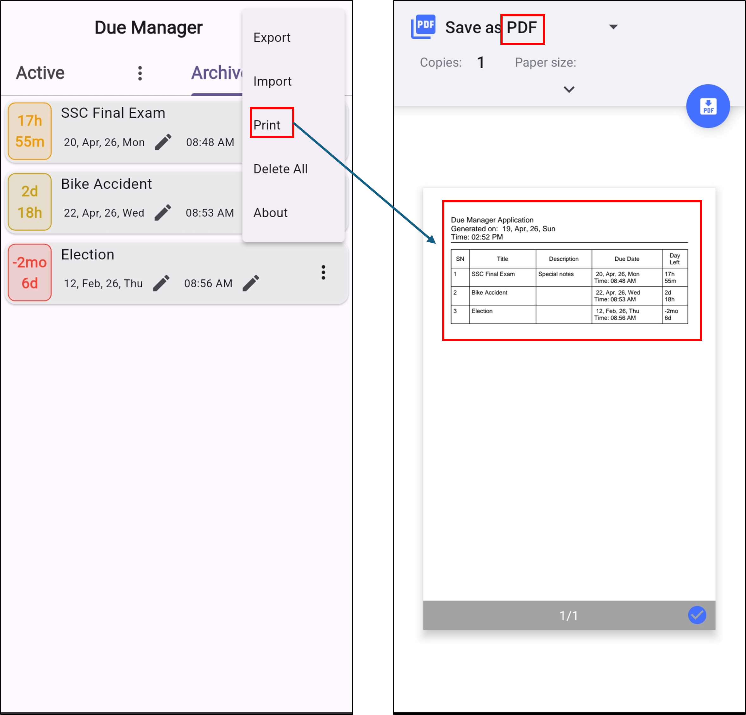The width and height of the screenshot is (746, 715).
Task: Edit the Election date pencil icon
Action: point(161,283)
